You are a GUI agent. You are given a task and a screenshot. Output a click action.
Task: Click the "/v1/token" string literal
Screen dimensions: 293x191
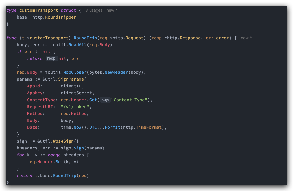click(x=76, y=107)
